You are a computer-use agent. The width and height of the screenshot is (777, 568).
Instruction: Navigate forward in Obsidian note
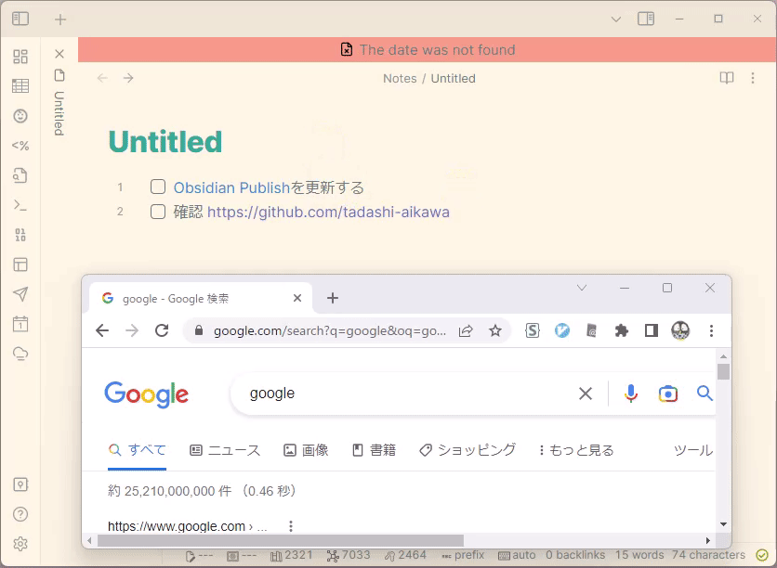tap(128, 78)
